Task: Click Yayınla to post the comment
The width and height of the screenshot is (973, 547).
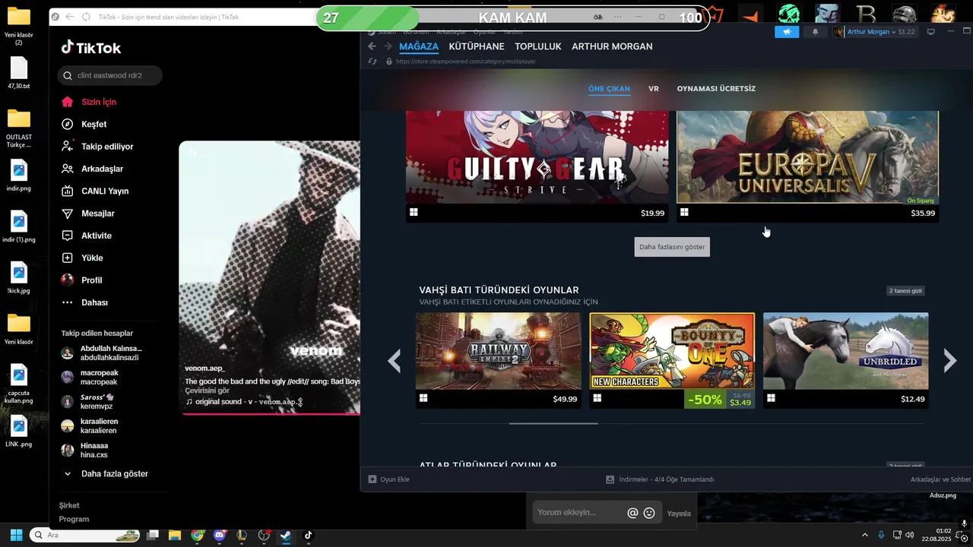Action: tap(679, 514)
